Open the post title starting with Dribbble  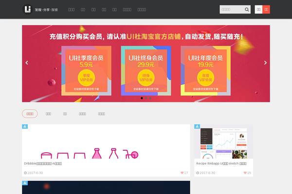click(43, 163)
